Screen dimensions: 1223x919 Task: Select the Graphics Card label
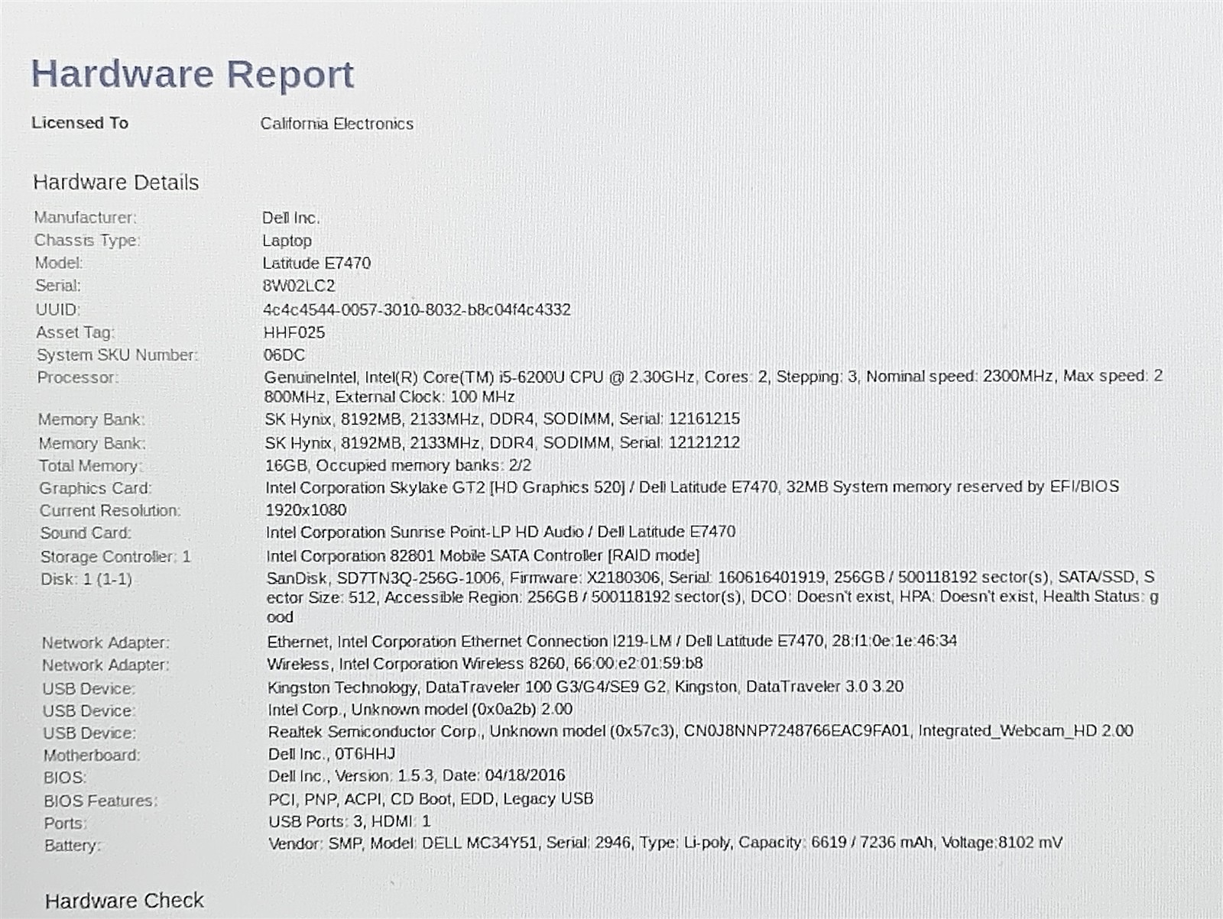click(x=96, y=489)
